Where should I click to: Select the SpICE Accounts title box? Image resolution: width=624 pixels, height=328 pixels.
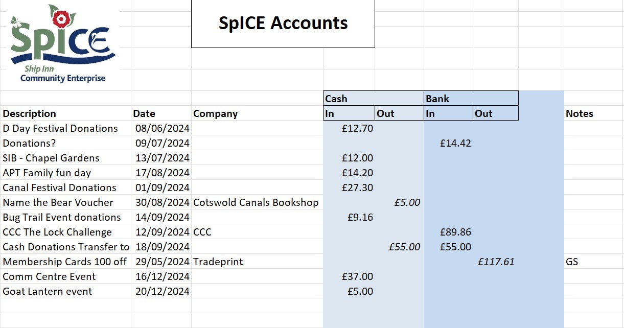pos(283,24)
